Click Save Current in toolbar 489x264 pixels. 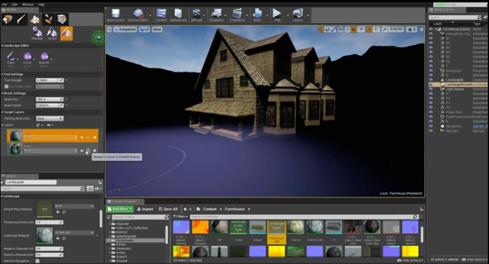[116, 15]
